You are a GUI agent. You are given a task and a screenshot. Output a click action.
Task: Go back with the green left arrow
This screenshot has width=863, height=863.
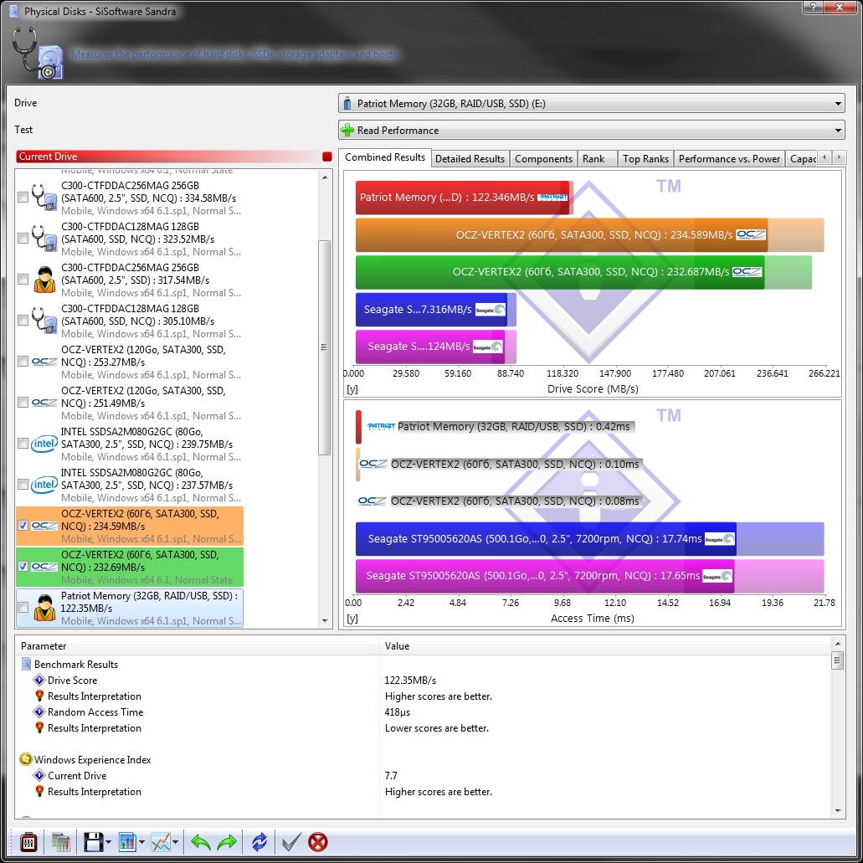[200, 842]
